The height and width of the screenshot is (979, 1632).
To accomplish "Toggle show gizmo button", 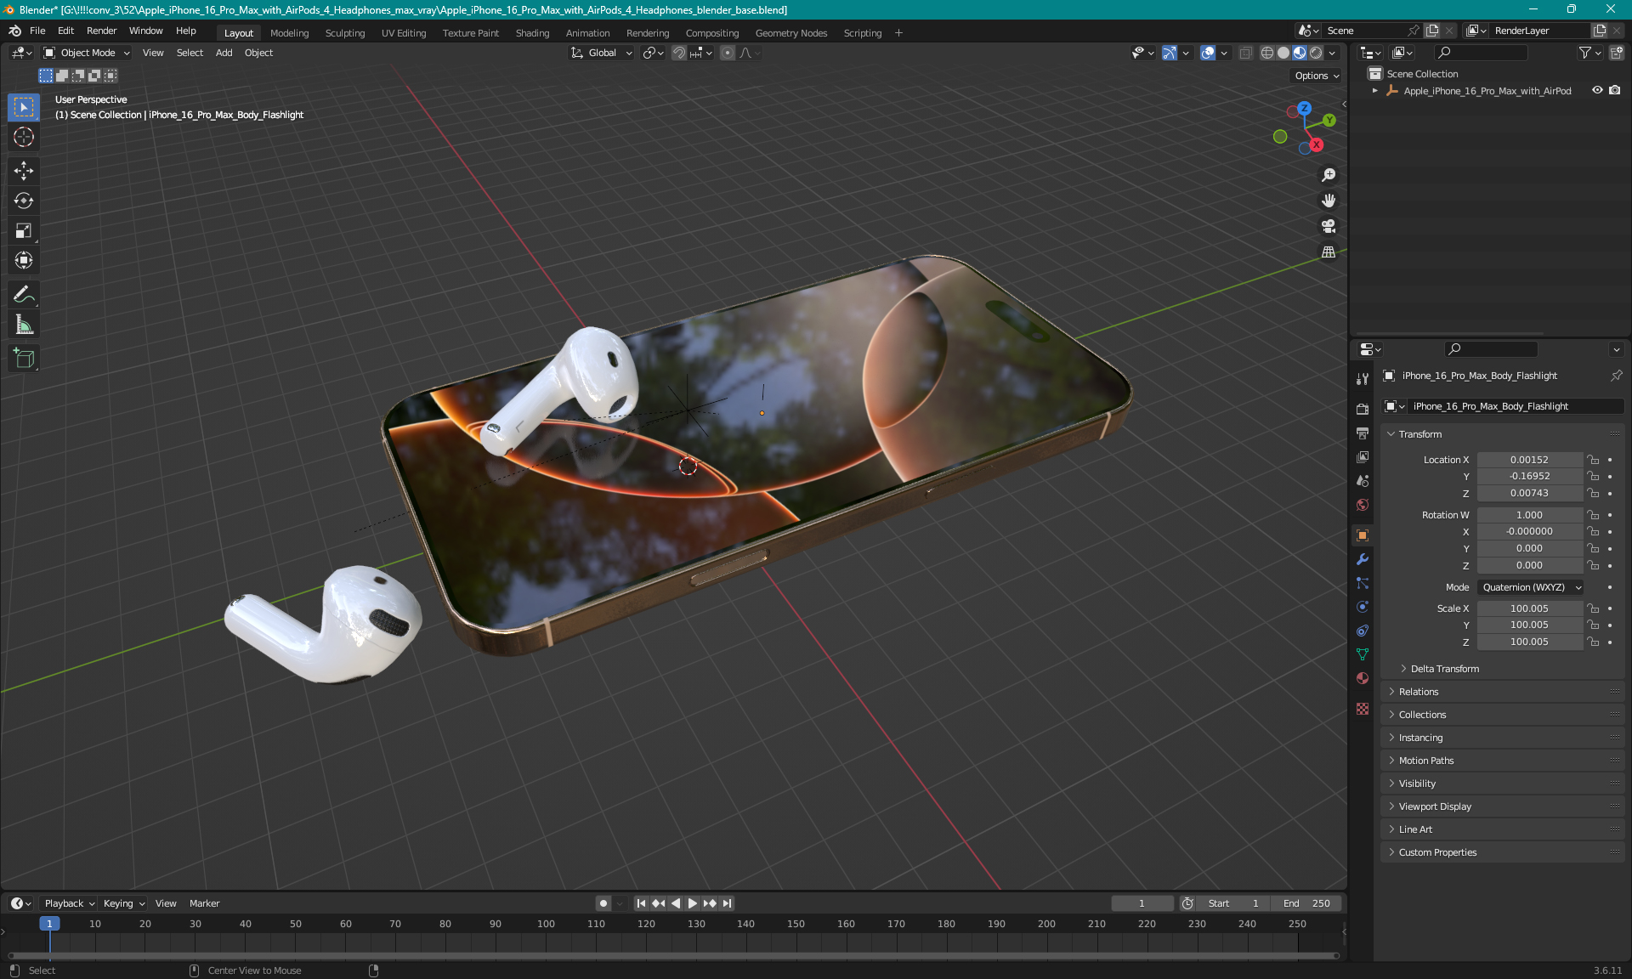I will point(1170,53).
